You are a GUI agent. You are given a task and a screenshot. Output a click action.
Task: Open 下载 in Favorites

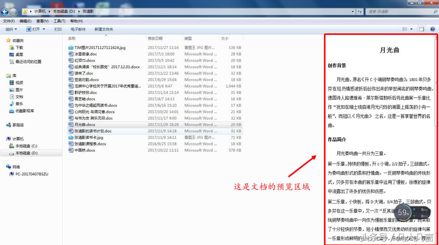click(x=19, y=48)
